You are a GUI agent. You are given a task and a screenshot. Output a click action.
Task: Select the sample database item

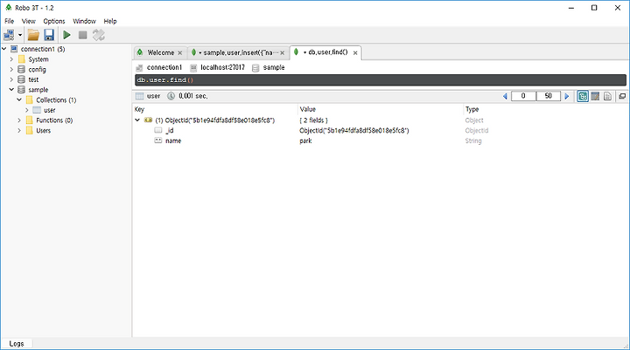tap(38, 90)
